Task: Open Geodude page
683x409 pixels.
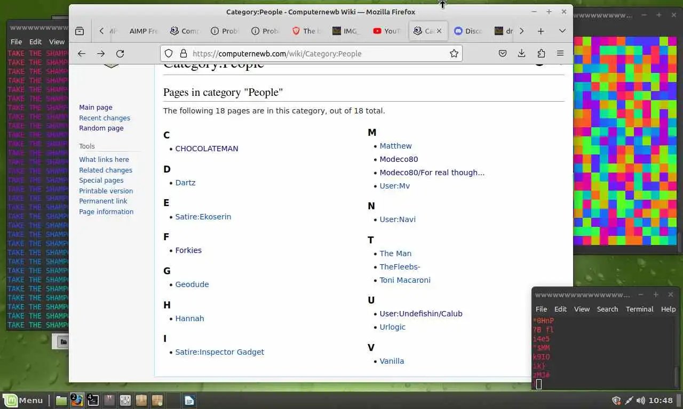Action: pyautogui.click(x=192, y=284)
